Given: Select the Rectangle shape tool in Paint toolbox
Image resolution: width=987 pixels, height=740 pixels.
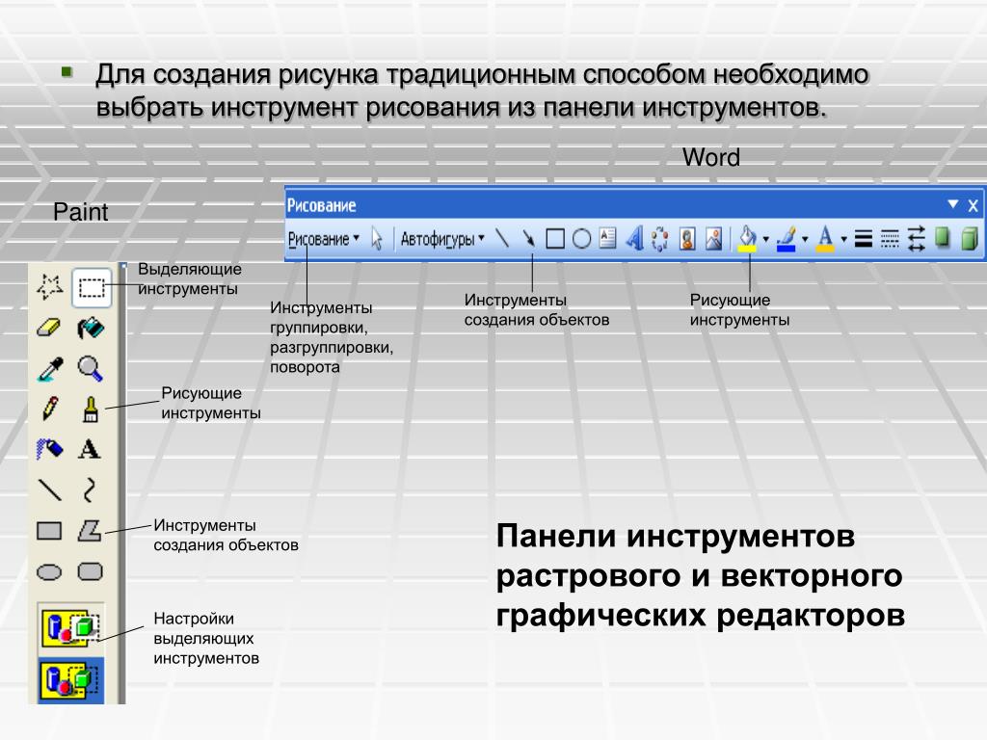Looking at the screenshot, I should coord(49,531).
